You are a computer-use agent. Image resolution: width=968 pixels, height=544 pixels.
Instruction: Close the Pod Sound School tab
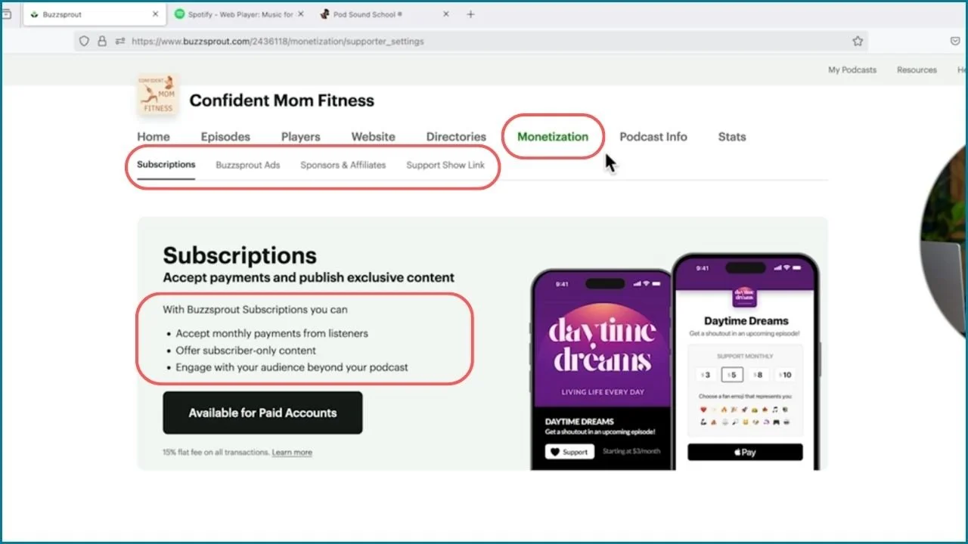(x=445, y=14)
